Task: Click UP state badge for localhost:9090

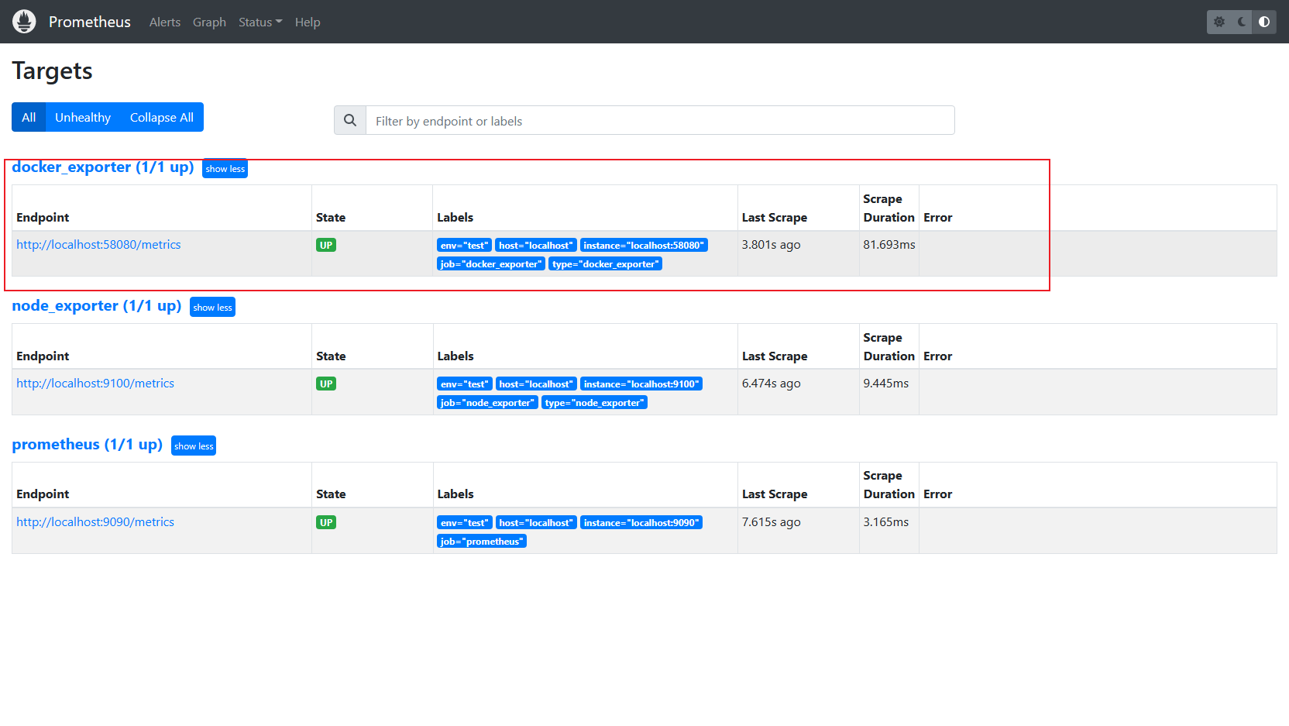Action: click(326, 522)
